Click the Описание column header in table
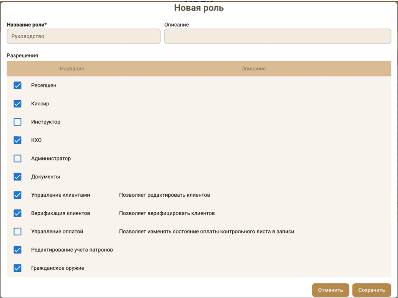Viewport: 398px width, 298px height. [x=253, y=69]
